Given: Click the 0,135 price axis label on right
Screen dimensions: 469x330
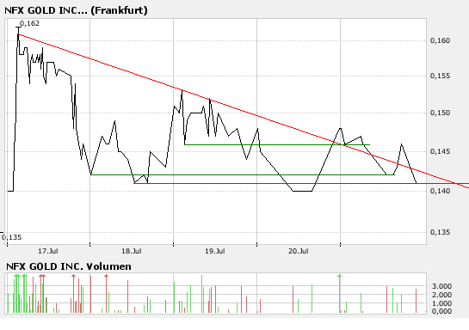Looking at the screenshot, I should (440, 232).
